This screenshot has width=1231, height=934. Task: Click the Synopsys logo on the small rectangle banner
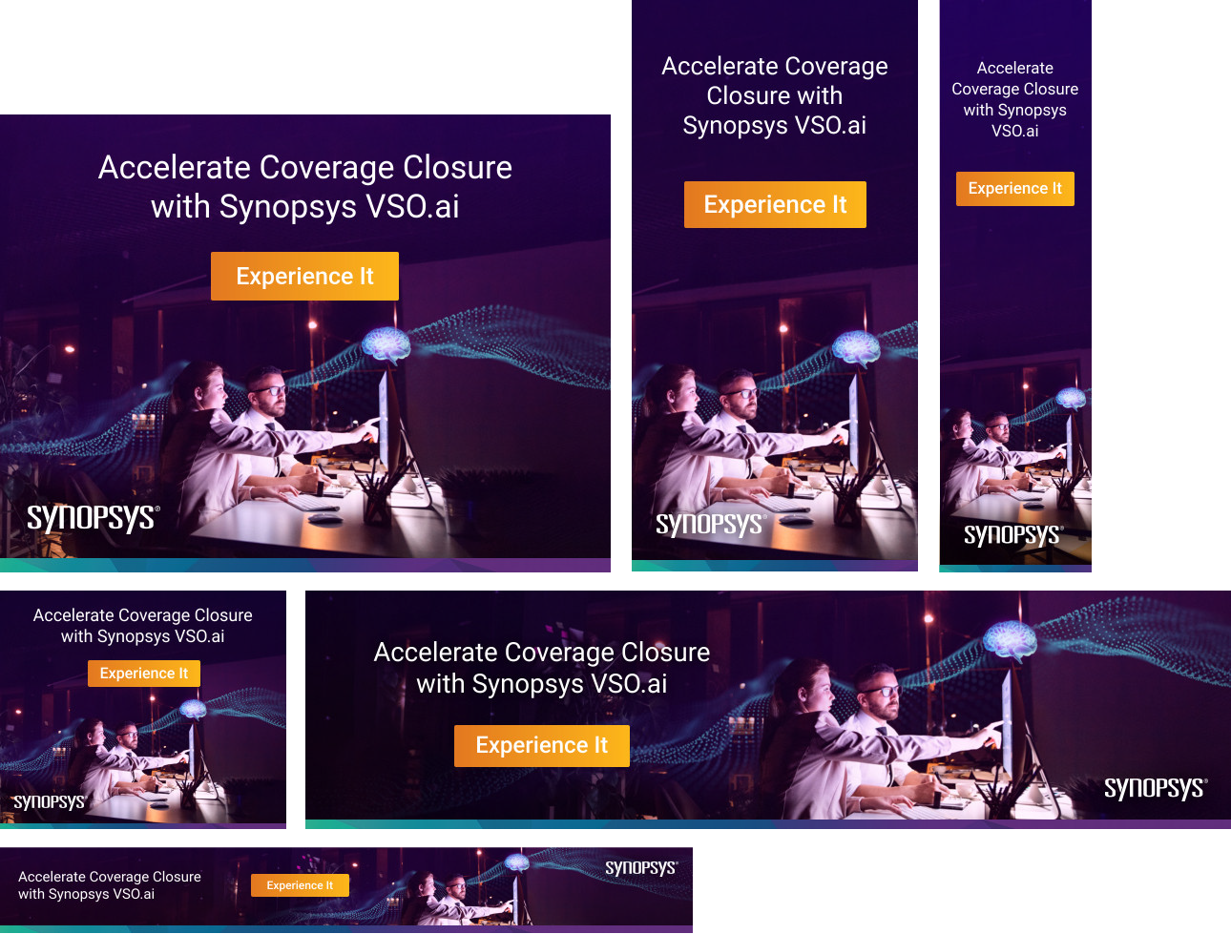pyautogui.click(x=50, y=802)
